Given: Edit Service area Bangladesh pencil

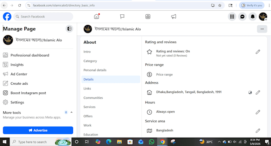Looking at the screenshot, I should click(x=258, y=130).
